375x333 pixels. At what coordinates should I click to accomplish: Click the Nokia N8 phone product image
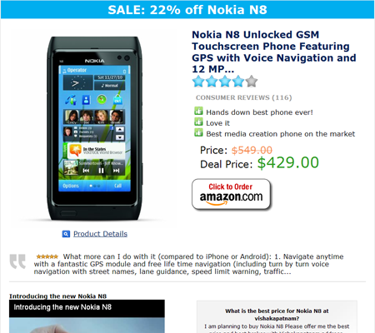point(95,128)
